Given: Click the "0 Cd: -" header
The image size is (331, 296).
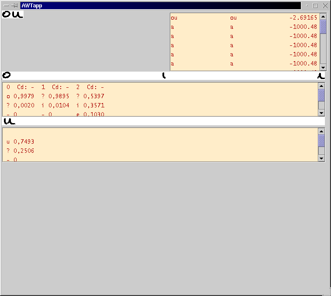Looking at the screenshot, I should pos(20,87).
